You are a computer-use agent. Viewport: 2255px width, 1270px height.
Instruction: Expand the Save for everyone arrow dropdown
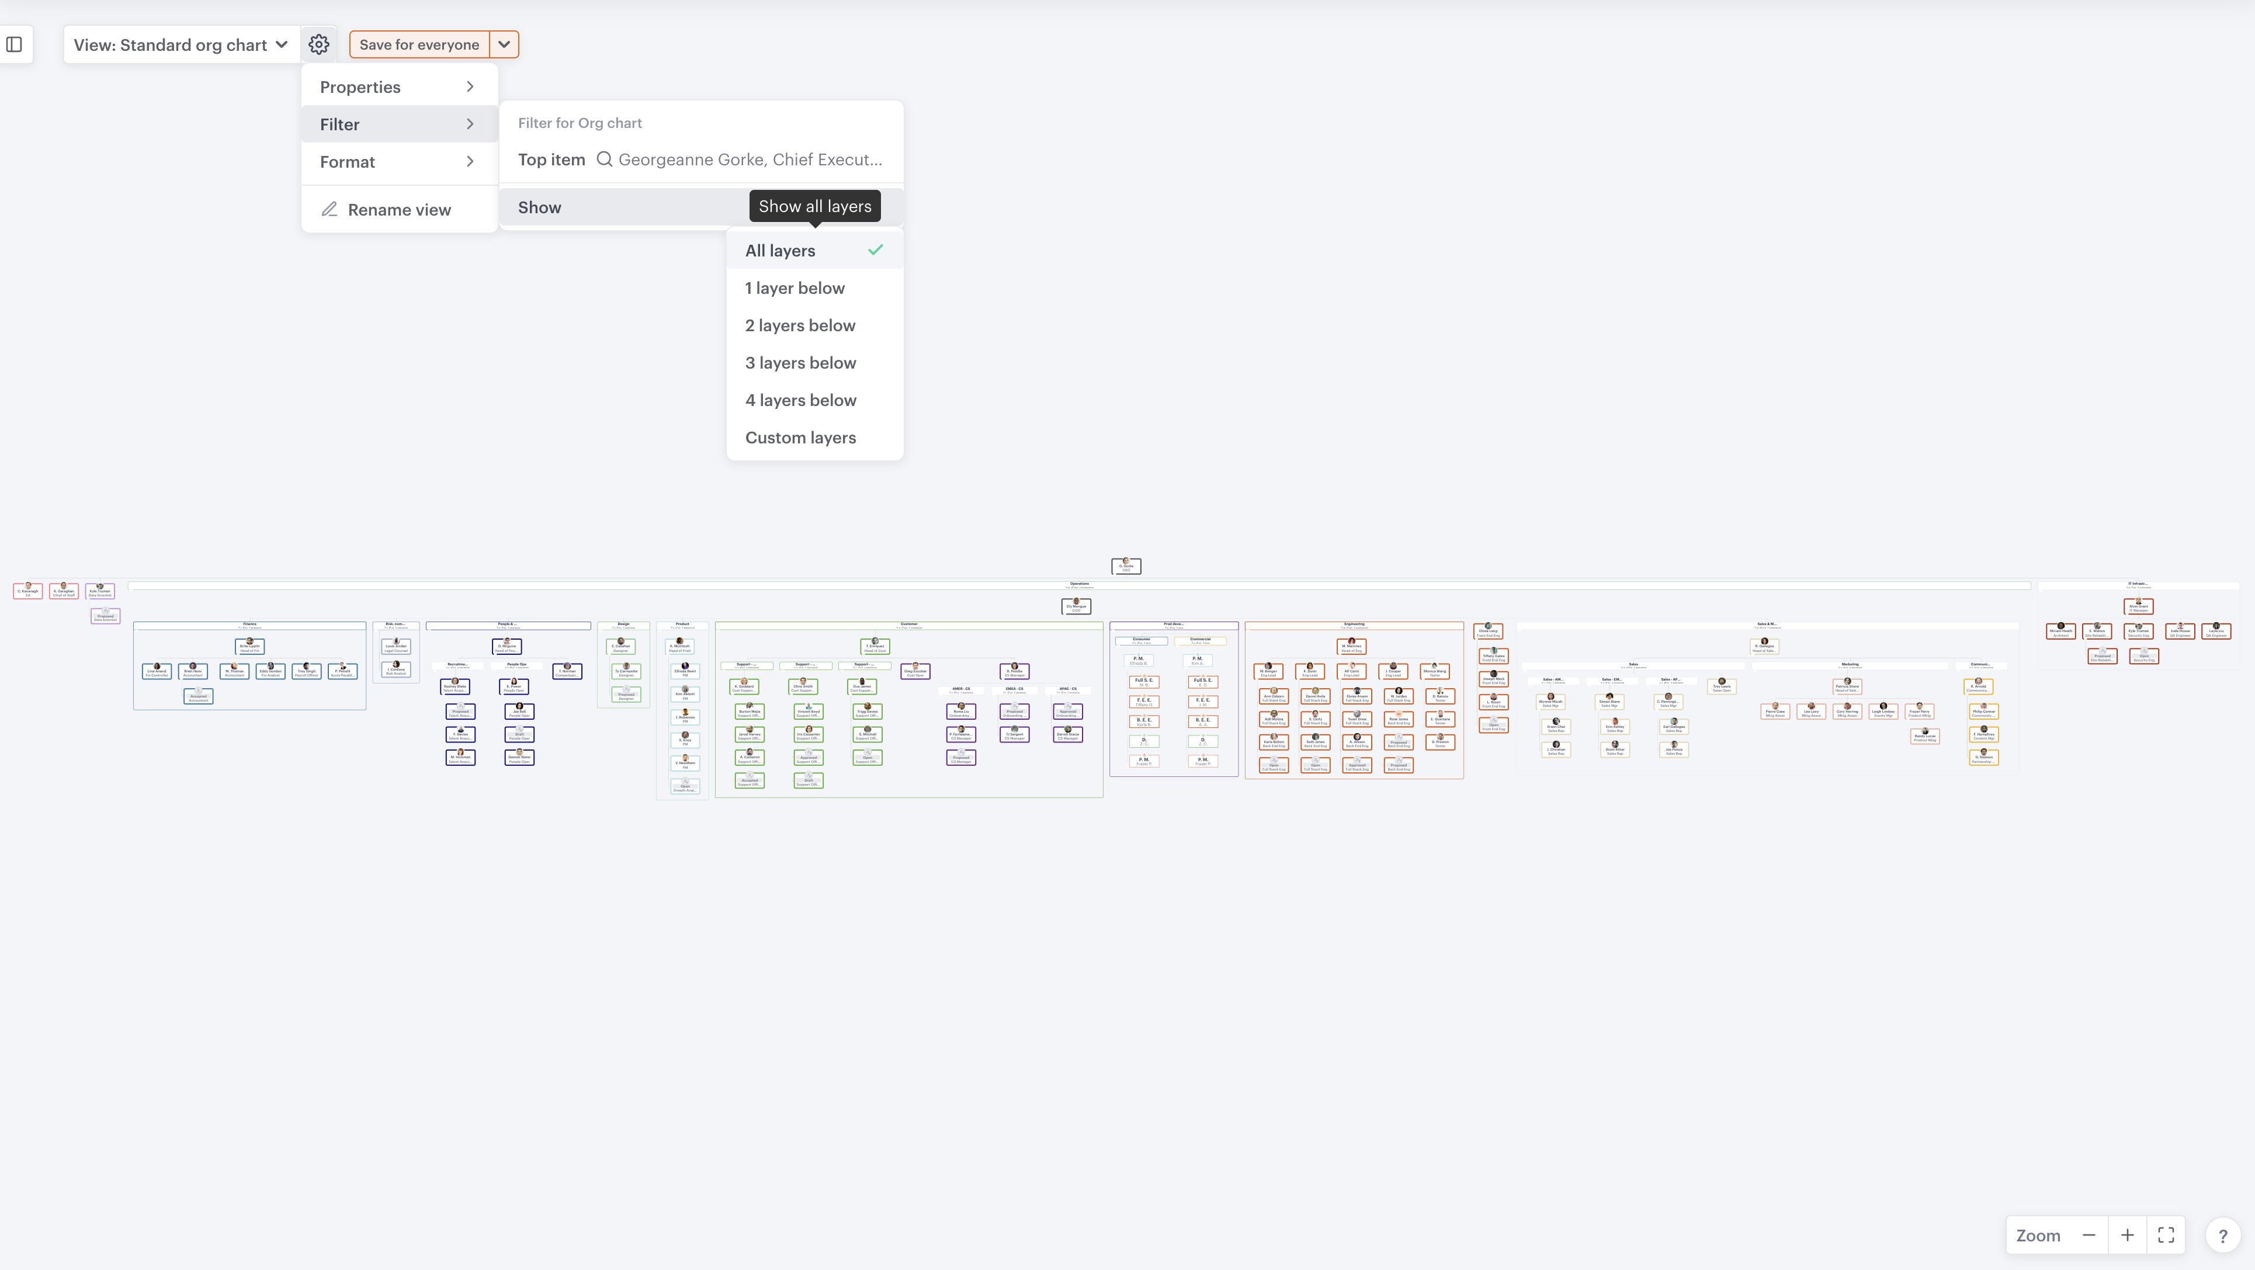coord(504,44)
